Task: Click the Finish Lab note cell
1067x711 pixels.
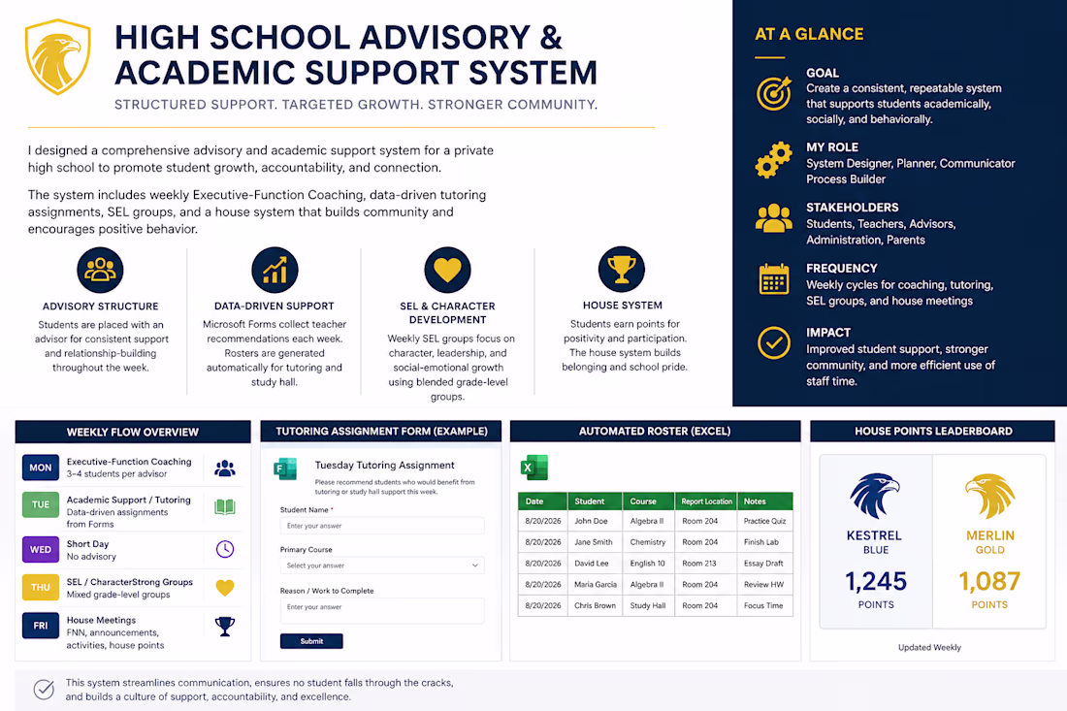Action: click(x=765, y=542)
